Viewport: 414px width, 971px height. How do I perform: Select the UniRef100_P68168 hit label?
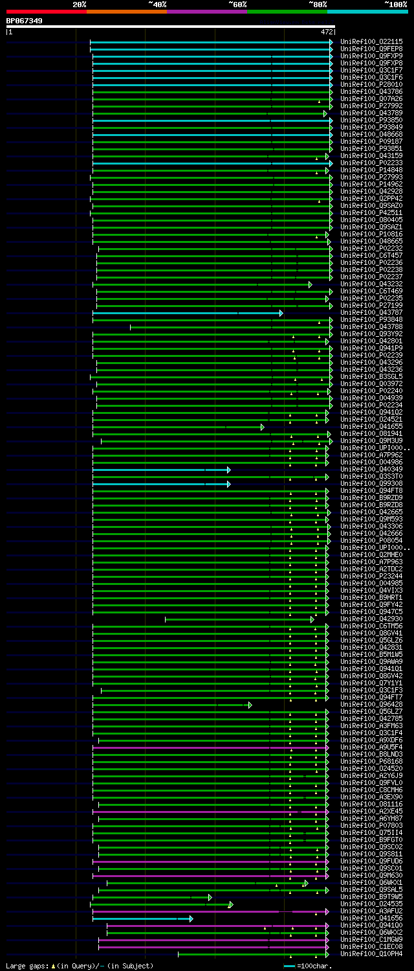pos(371,761)
